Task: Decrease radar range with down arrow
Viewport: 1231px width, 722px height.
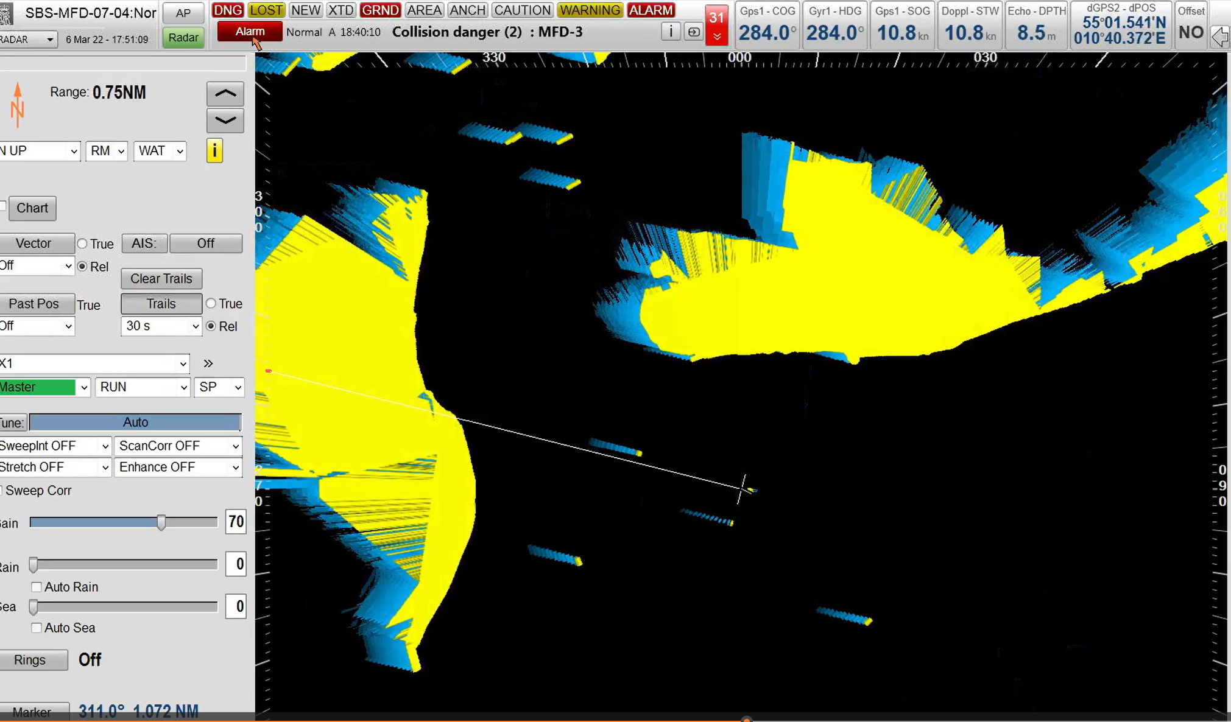Action: pos(225,121)
